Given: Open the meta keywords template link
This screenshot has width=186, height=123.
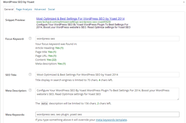Looking at the screenshot, I should point(111,120).
